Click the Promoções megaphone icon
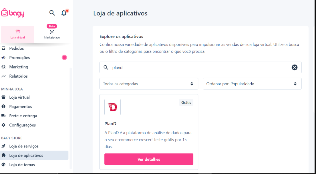316x174 pixels. (3, 58)
